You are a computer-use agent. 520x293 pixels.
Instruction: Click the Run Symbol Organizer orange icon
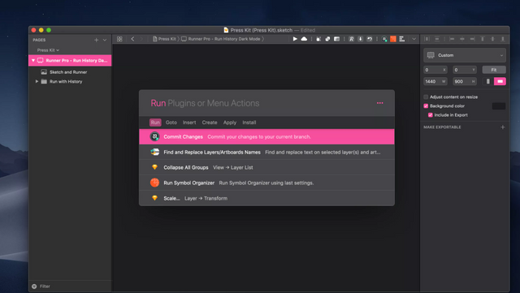click(x=154, y=183)
